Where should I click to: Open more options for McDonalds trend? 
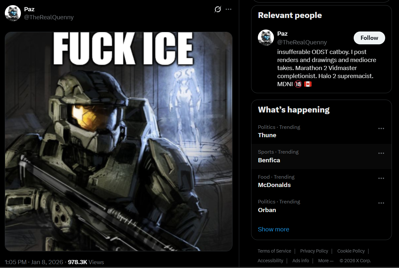381,178
